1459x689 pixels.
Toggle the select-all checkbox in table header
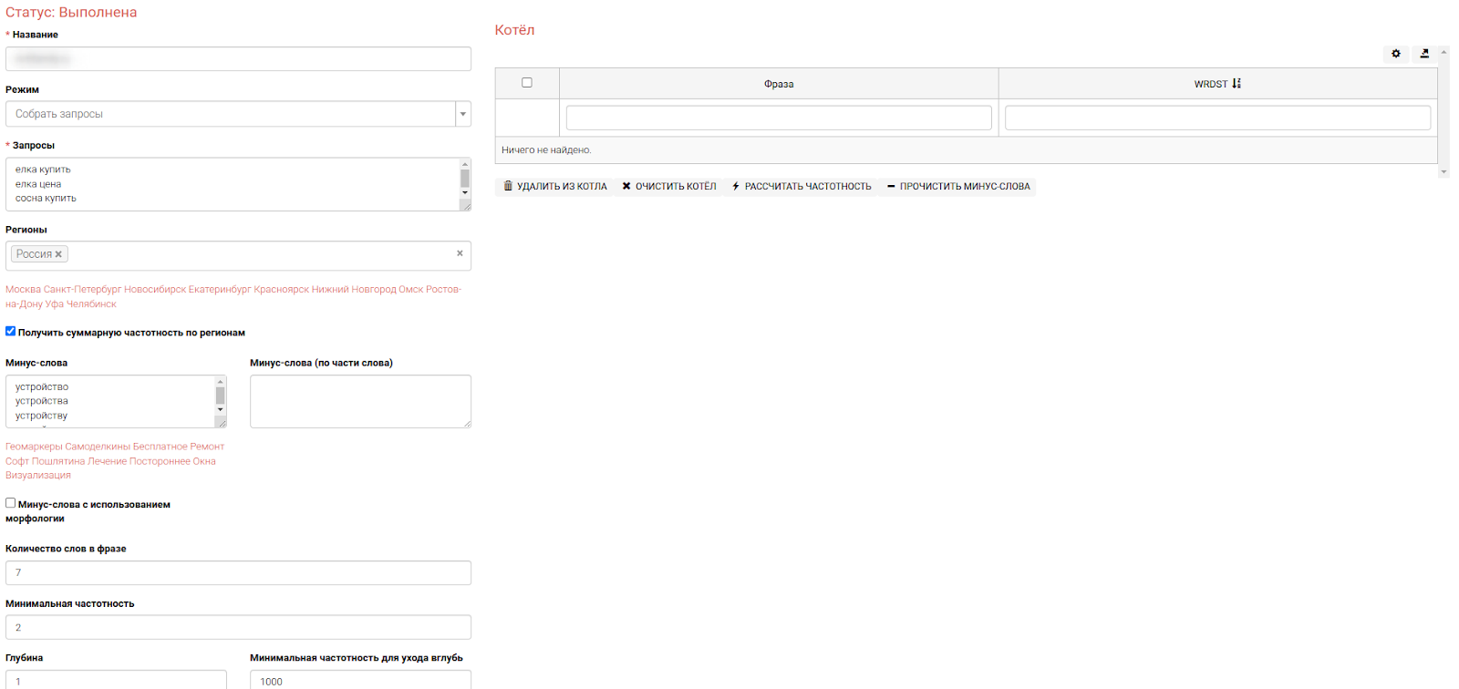(x=526, y=83)
